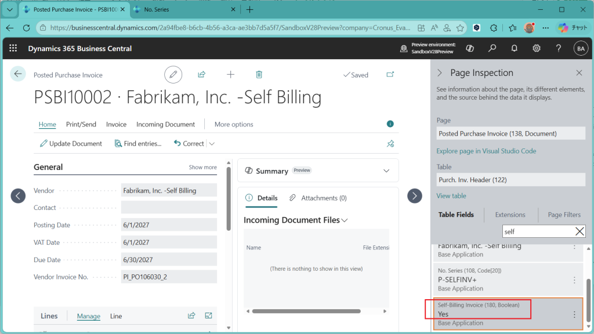
Task: Click the View table link
Action: (451, 196)
